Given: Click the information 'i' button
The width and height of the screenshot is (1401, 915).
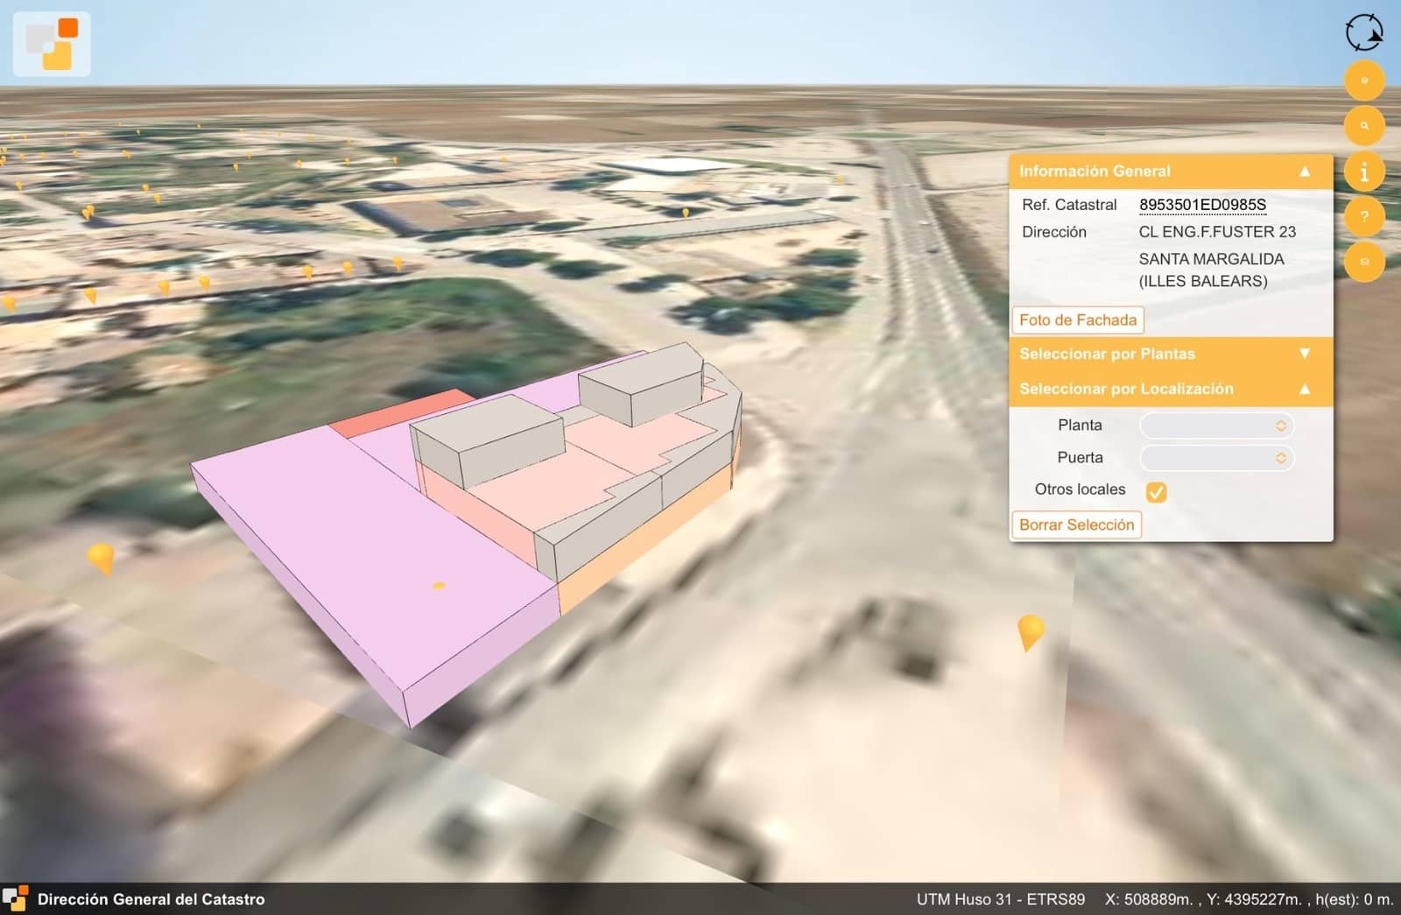Looking at the screenshot, I should tap(1363, 172).
